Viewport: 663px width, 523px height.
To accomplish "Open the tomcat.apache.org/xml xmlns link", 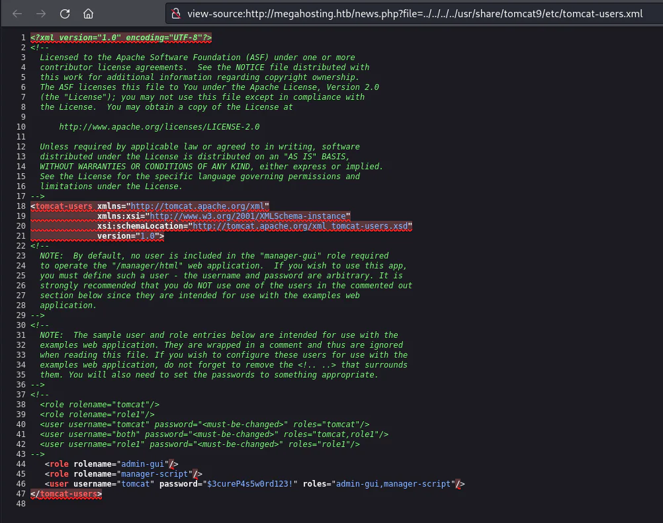I will 197,206.
